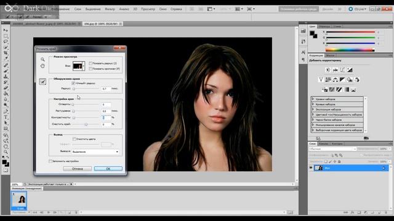This screenshot has width=394, height=221.
Task: Open the Слои menu in menu bar
Action: tap(78, 9)
